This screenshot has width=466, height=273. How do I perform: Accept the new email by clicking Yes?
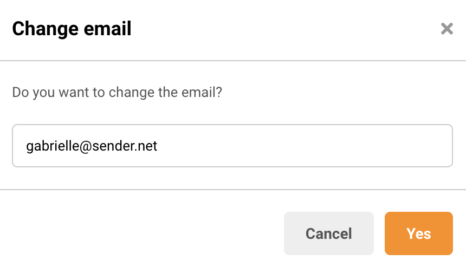point(418,233)
